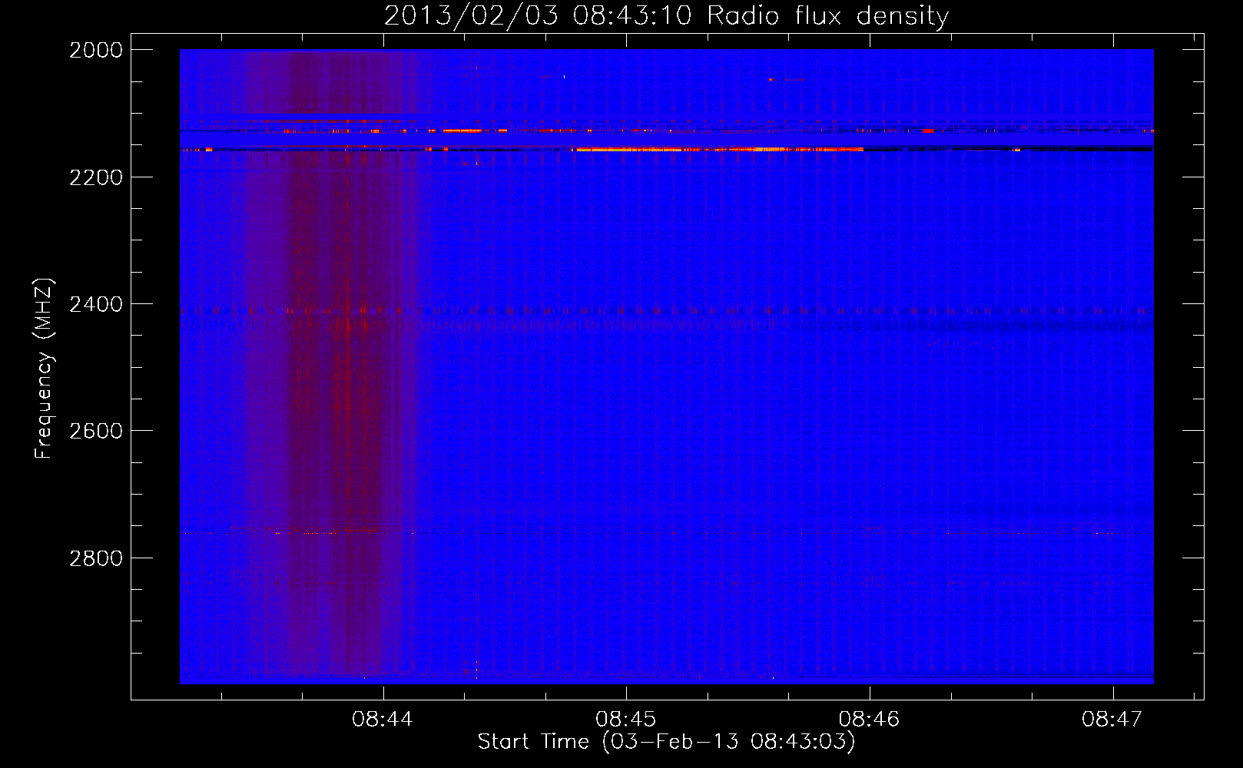The width and height of the screenshot is (1243, 768).
Task: Click the plot title '2013/02/03 08:43:10 Radio flux density'
Action: point(666,16)
